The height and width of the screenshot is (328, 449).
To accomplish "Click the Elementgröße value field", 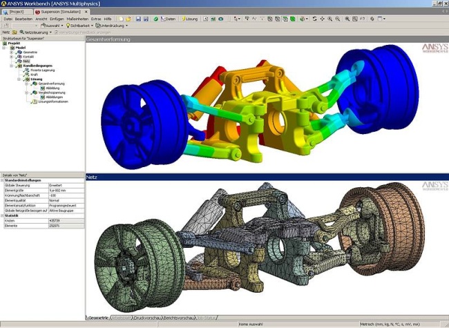I will pos(66,191).
